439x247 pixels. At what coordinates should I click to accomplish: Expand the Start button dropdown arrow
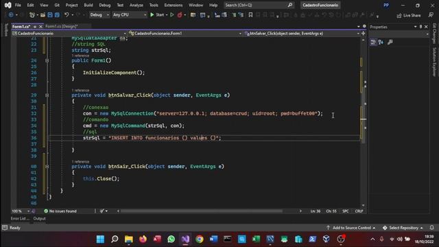pos(166,15)
